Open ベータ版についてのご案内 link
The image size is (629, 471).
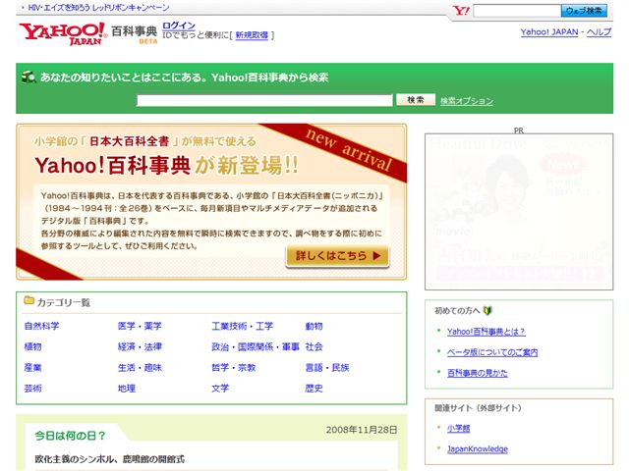[492, 352]
